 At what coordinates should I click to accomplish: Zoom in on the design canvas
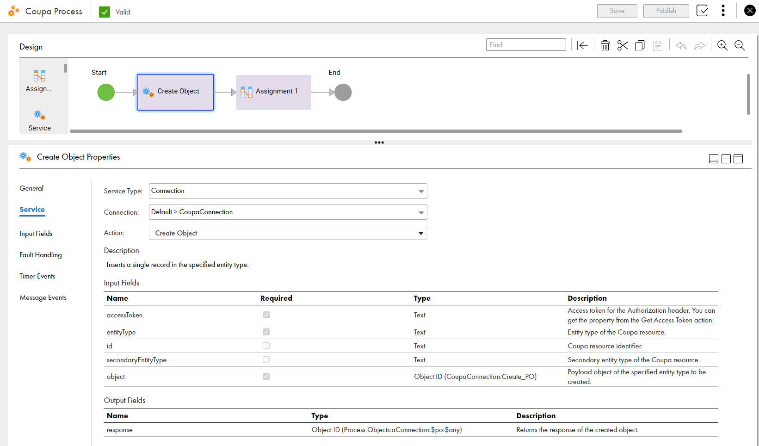722,45
